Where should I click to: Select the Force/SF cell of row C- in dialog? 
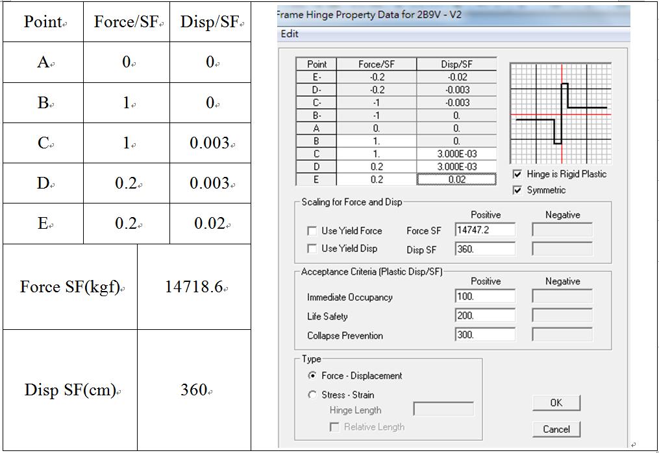pos(377,103)
